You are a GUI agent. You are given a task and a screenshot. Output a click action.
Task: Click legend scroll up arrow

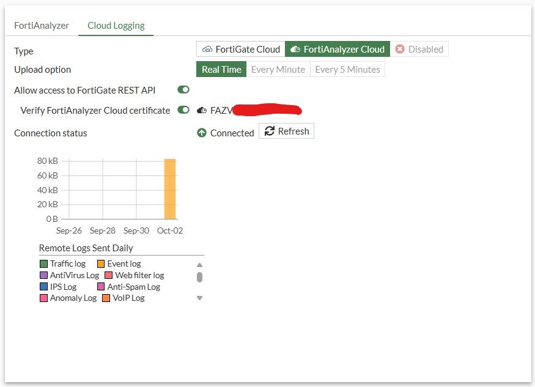pyautogui.click(x=199, y=265)
